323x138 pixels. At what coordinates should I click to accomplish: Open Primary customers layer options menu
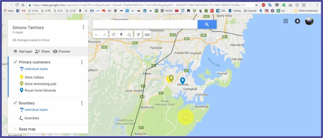pyautogui.click(x=82, y=62)
